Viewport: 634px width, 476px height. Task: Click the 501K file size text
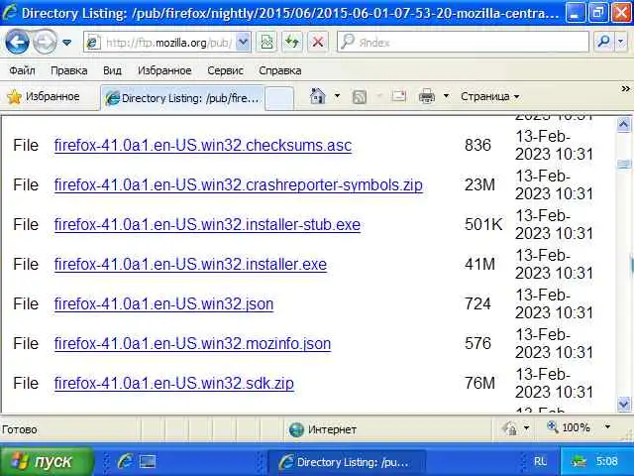pos(483,225)
